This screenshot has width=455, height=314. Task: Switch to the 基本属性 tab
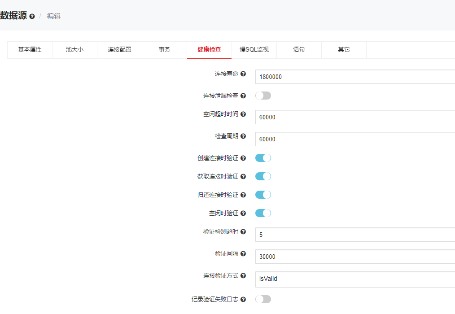[x=30, y=50]
